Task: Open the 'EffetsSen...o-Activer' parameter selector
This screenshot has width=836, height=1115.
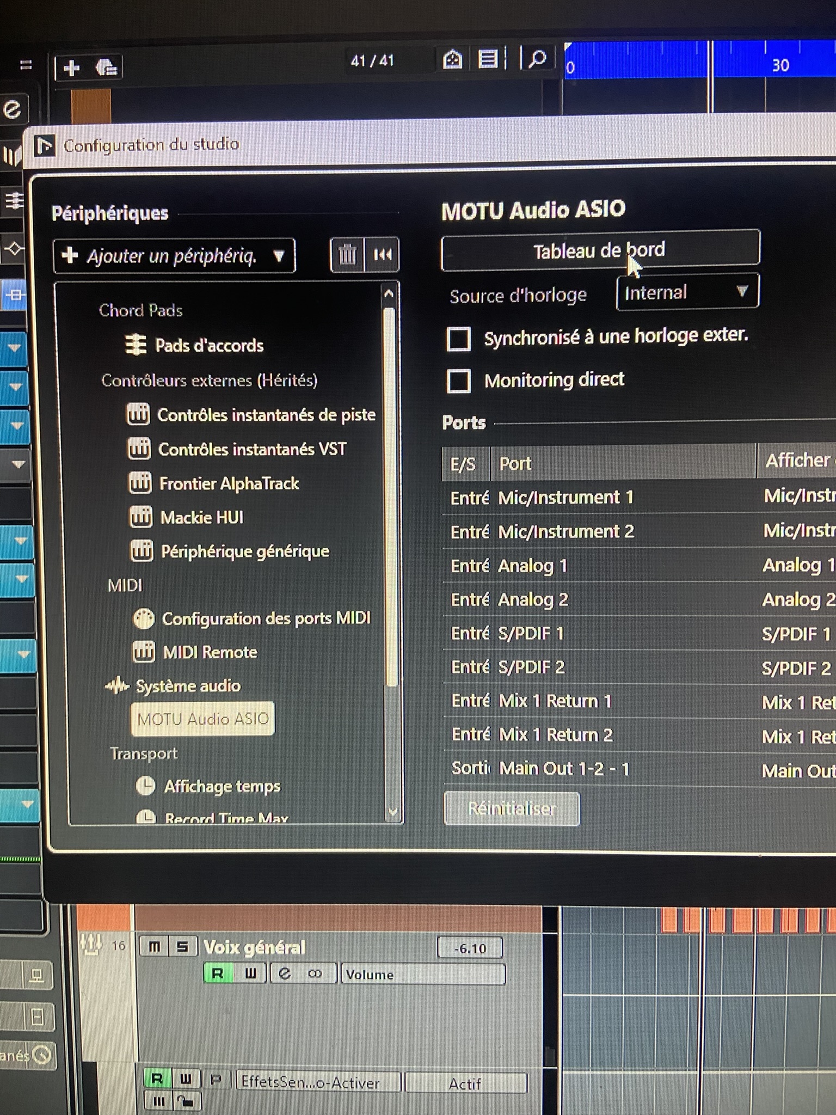Action: 319,1082
